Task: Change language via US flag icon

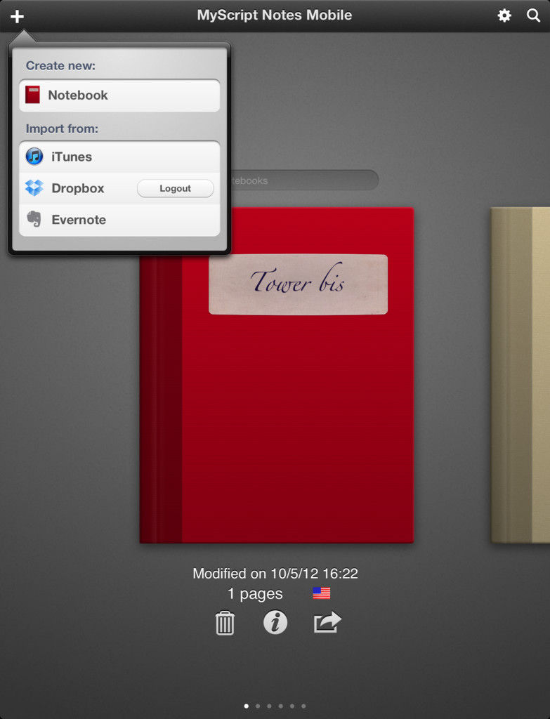Action: [322, 593]
